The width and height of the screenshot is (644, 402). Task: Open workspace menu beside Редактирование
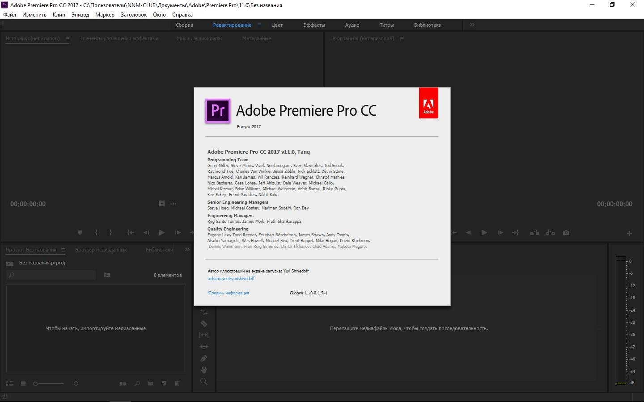click(260, 25)
